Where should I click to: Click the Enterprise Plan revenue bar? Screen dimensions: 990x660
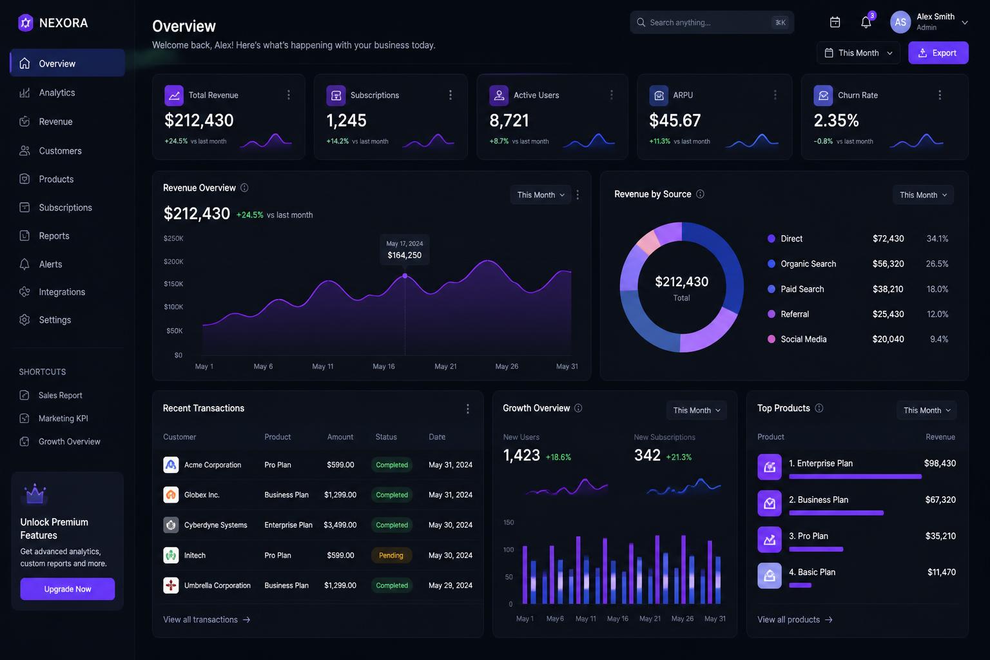pyautogui.click(x=855, y=477)
